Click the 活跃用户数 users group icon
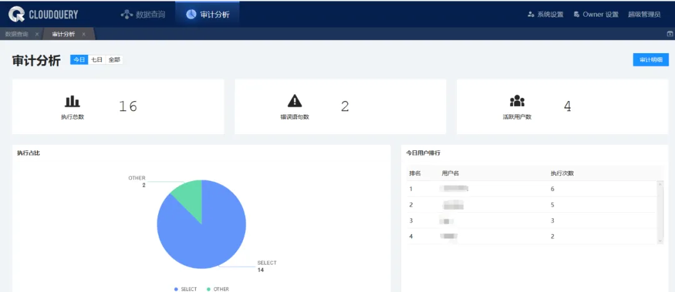Screen dimensions: 675x292 [517, 101]
